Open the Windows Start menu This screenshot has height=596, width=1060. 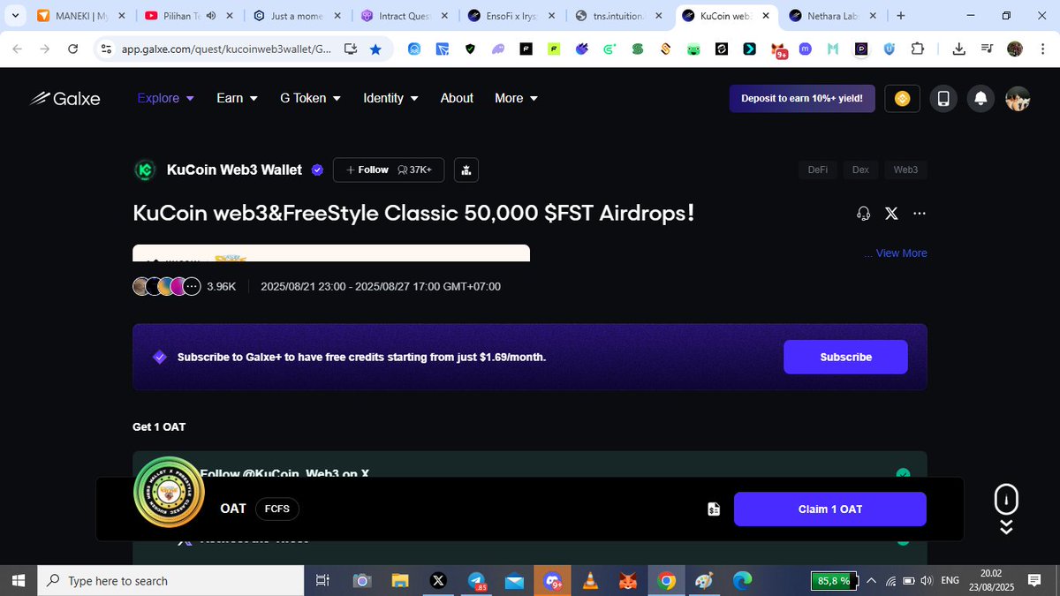(18, 580)
